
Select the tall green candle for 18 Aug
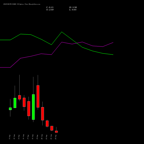pos(33,107)
